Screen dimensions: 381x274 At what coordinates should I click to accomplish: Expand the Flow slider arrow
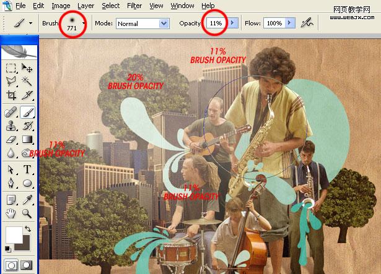click(290, 23)
